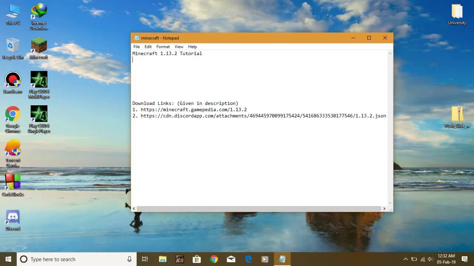Select the University folder on desktop
474x266 pixels.
pyautogui.click(x=457, y=14)
